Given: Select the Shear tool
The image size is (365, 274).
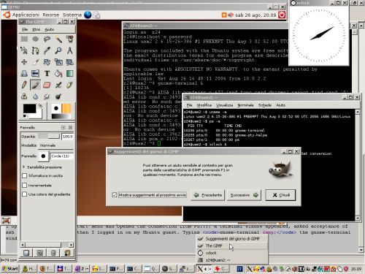Looking at the screenshot, I should (69, 62).
